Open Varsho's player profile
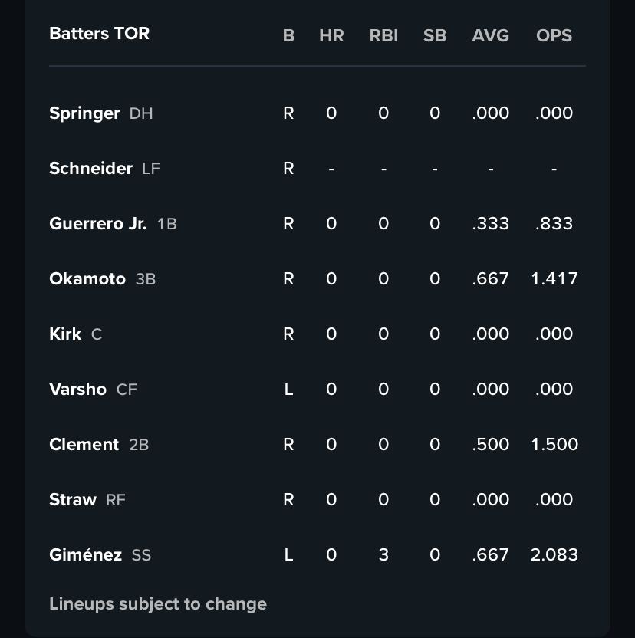The image size is (635, 638). tap(77, 390)
